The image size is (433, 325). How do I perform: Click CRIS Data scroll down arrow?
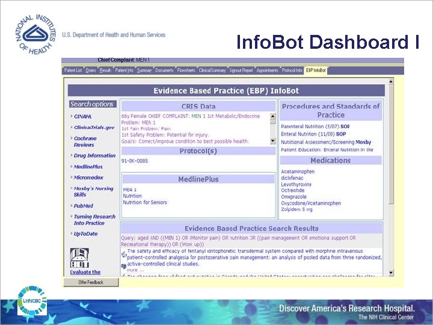[273, 141]
